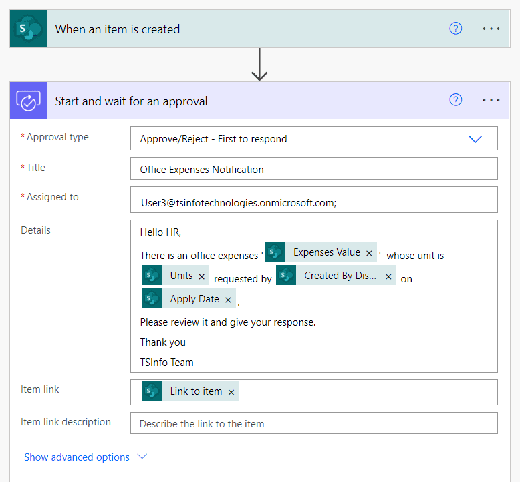Click the 'Approval type' field label
The height and width of the screenshot is (482, 520).
point(57,137)
